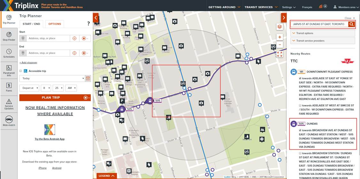Open the minutes dropdown showing 25

click(58, 88)
